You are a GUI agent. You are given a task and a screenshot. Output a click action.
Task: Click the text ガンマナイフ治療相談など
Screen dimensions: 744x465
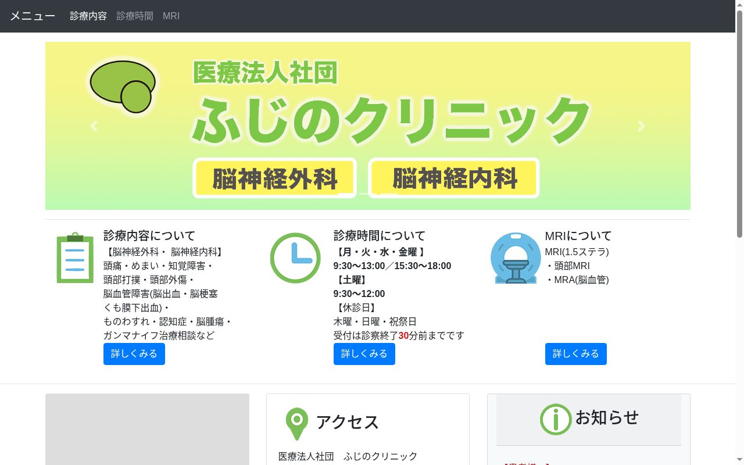pos(159,336)
